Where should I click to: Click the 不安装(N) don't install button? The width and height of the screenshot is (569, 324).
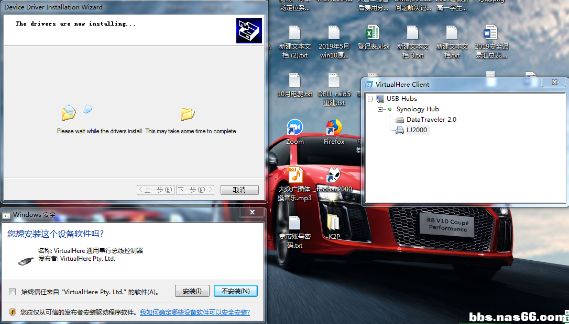point(235,291)
